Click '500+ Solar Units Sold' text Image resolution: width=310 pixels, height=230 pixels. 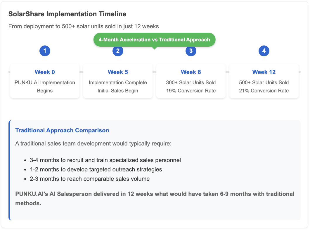pyautogui.click(x=264, y=82)
